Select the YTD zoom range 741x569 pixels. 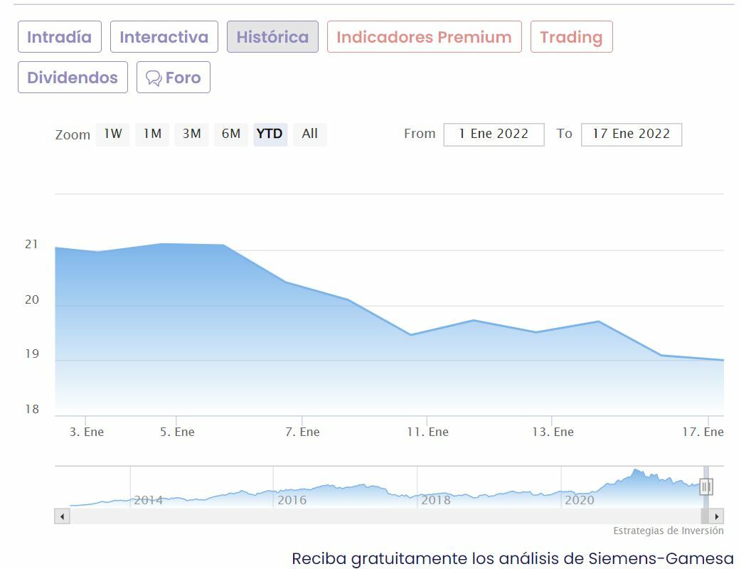[x=270, y=134]
